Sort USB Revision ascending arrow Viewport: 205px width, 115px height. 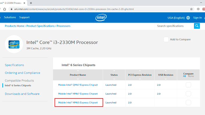coord(166,71)
